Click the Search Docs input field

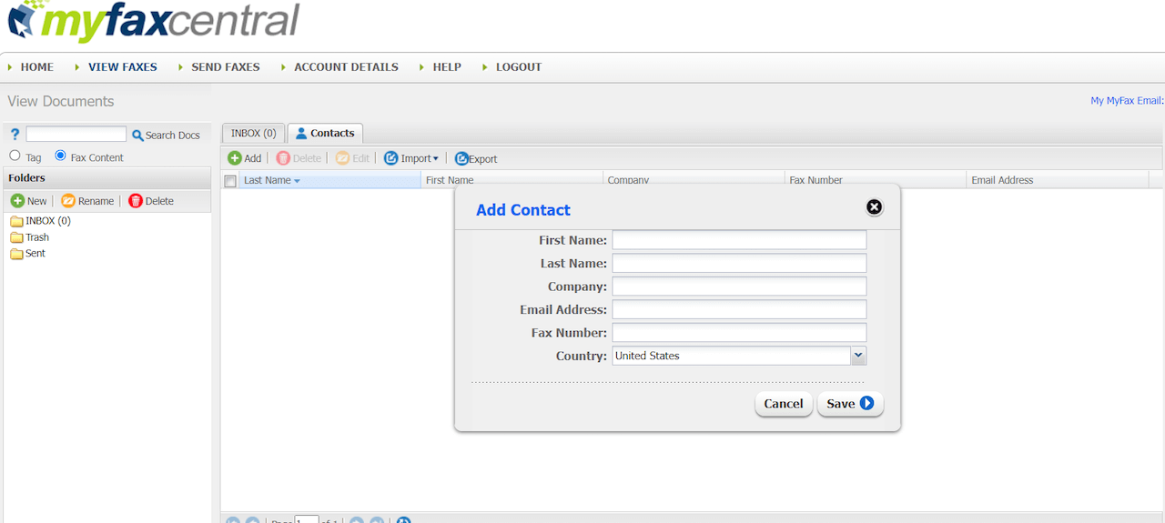click(76, 134)
